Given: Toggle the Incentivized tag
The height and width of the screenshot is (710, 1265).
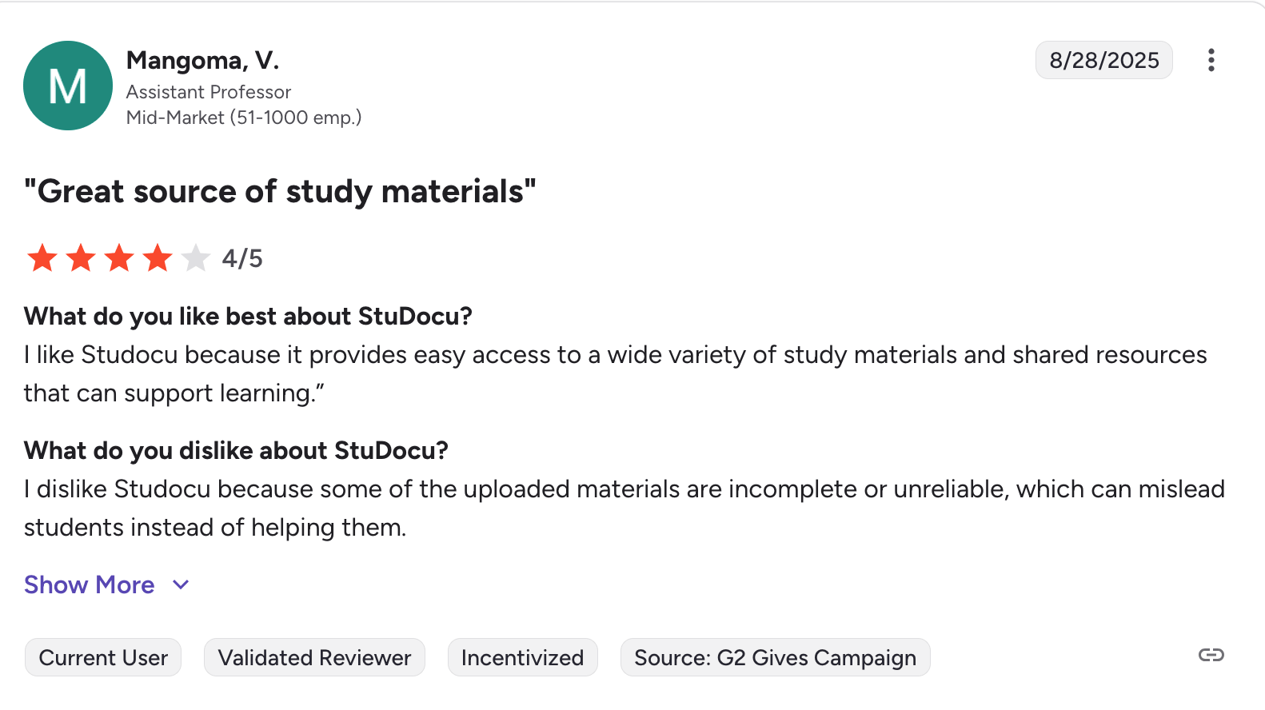Looking at the screenshot, I should coord(522,657).
